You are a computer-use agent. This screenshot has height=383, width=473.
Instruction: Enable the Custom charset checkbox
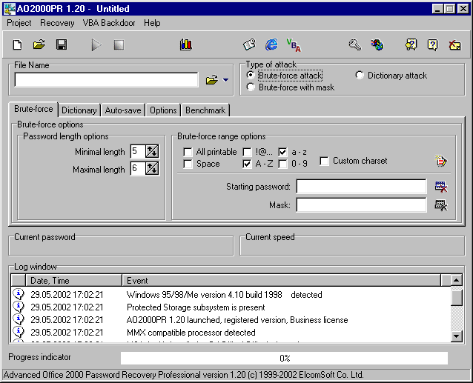[324, 161]
